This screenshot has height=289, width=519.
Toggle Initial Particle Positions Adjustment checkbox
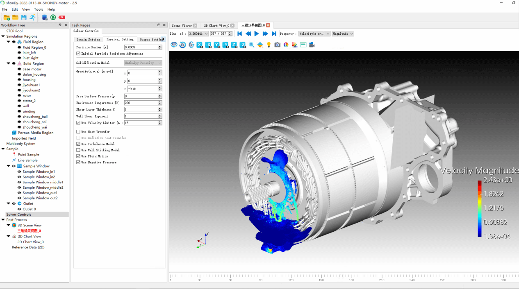coord(78,54)
